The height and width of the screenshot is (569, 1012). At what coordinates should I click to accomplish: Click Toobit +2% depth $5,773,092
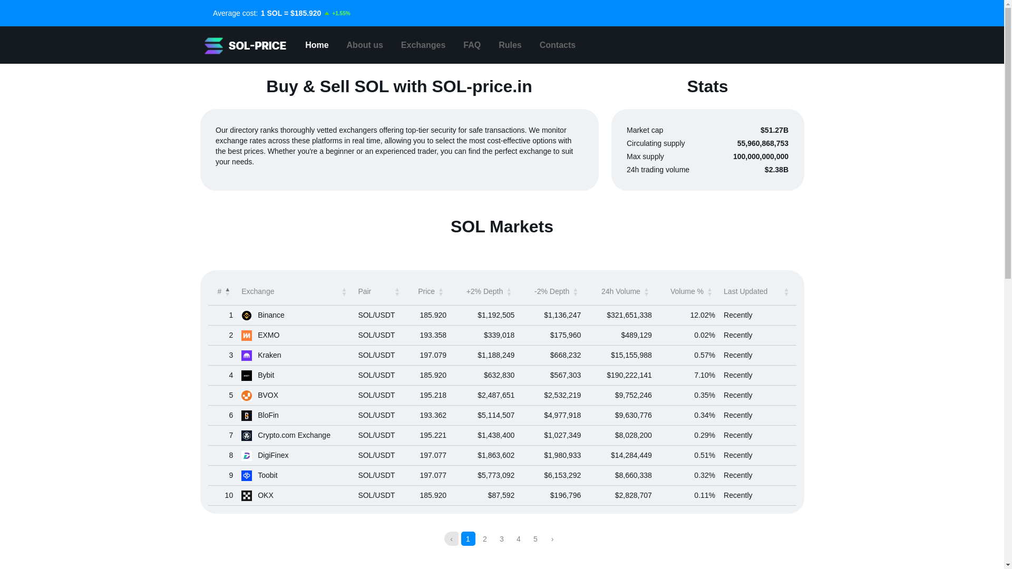coord(496,475)
